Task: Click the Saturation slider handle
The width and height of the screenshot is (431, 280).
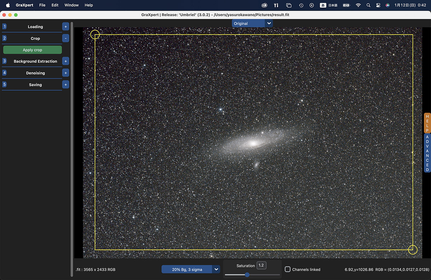Action: [247, 275]
